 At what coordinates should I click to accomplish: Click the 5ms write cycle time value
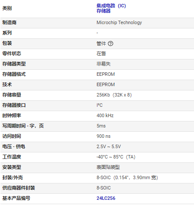click(101, 126)
